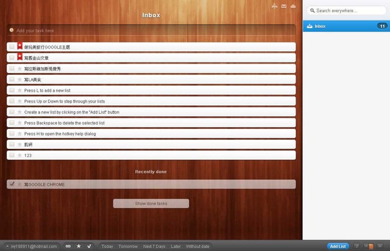Tick the checkbox for 寫舊金山文章
Screen dimensions: 390x251
12,58
